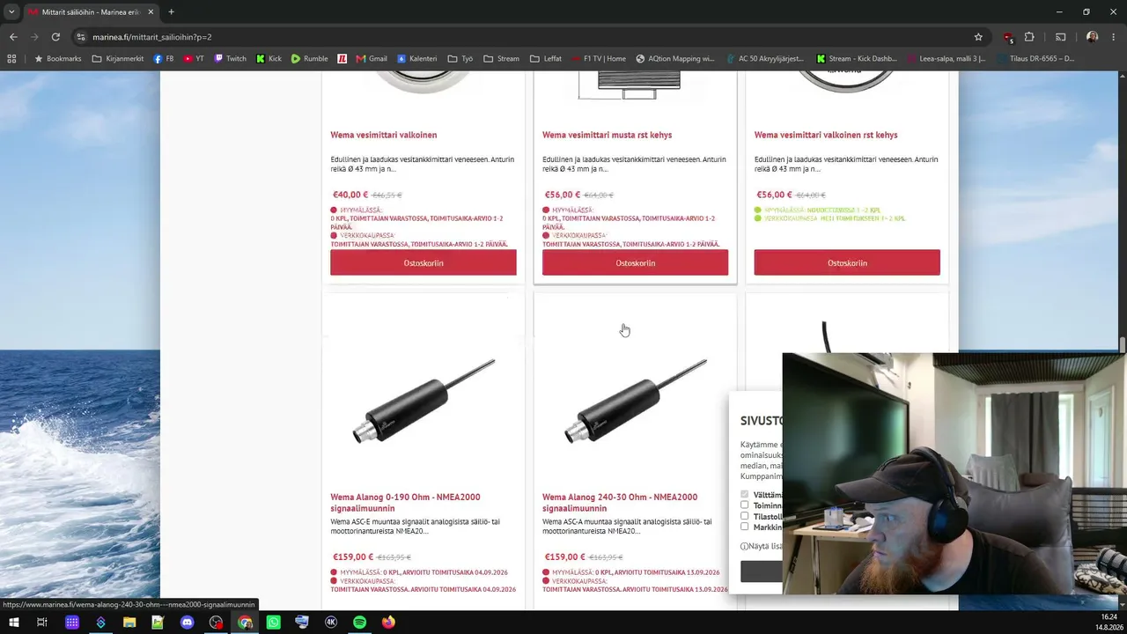Open the 4K app on the taskbar
The height and width of the screenshot is (634, 1127).
pyautogui.click(x=331, y=623)
